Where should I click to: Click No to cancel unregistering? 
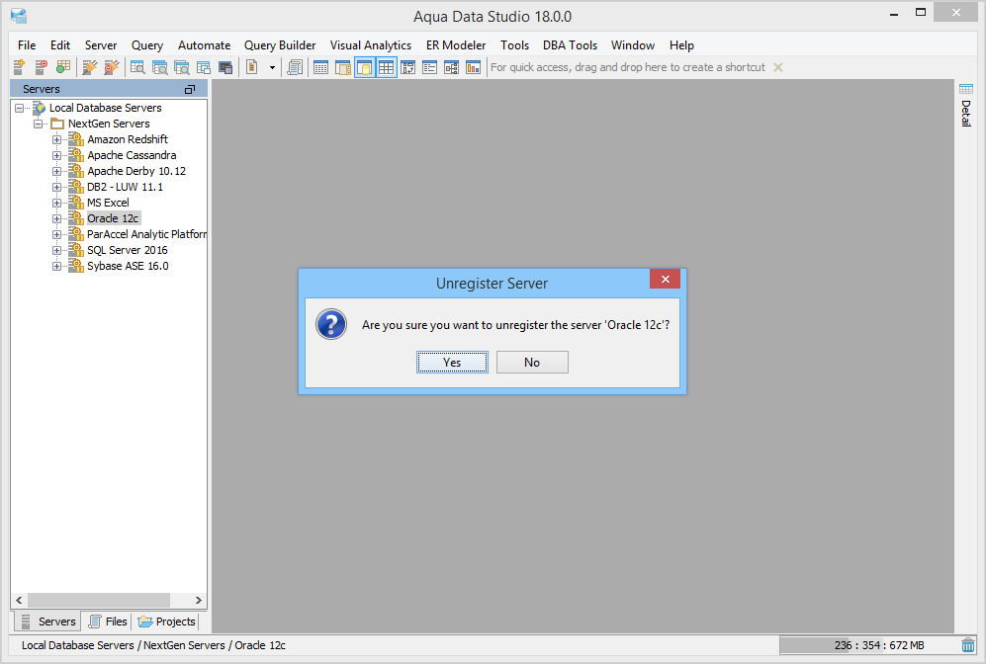tap(532, 363)
